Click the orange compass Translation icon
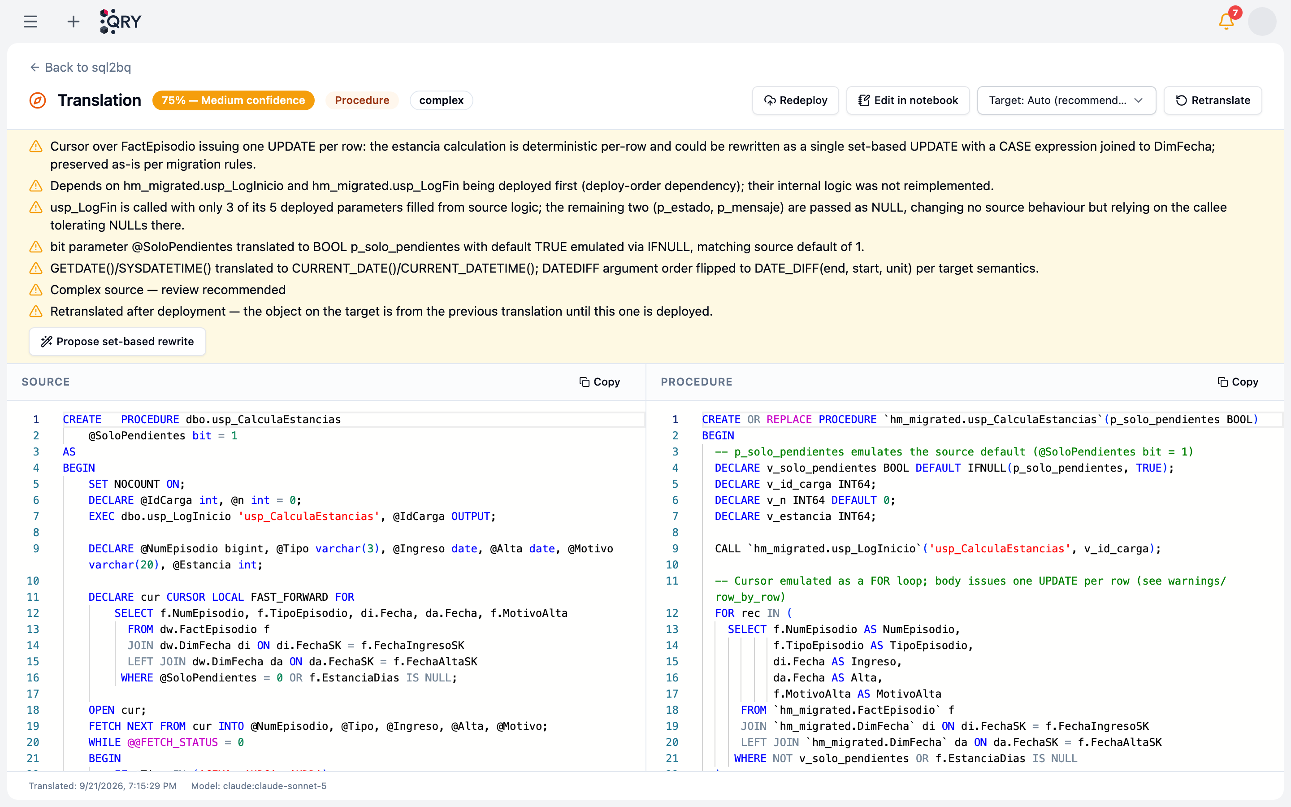 click(37, 100)
